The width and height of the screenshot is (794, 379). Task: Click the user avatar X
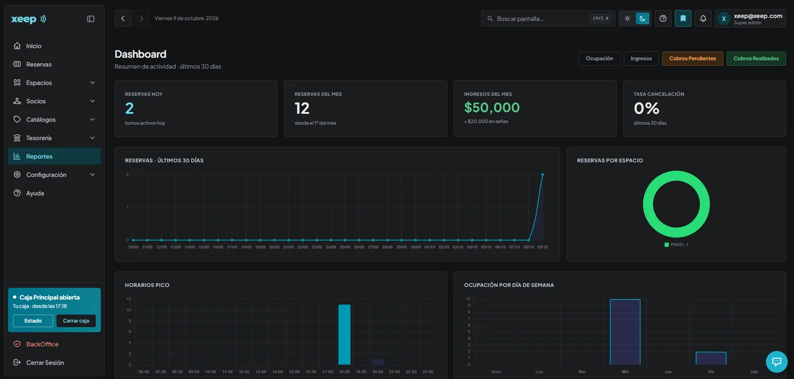click(x=724, y=19)
